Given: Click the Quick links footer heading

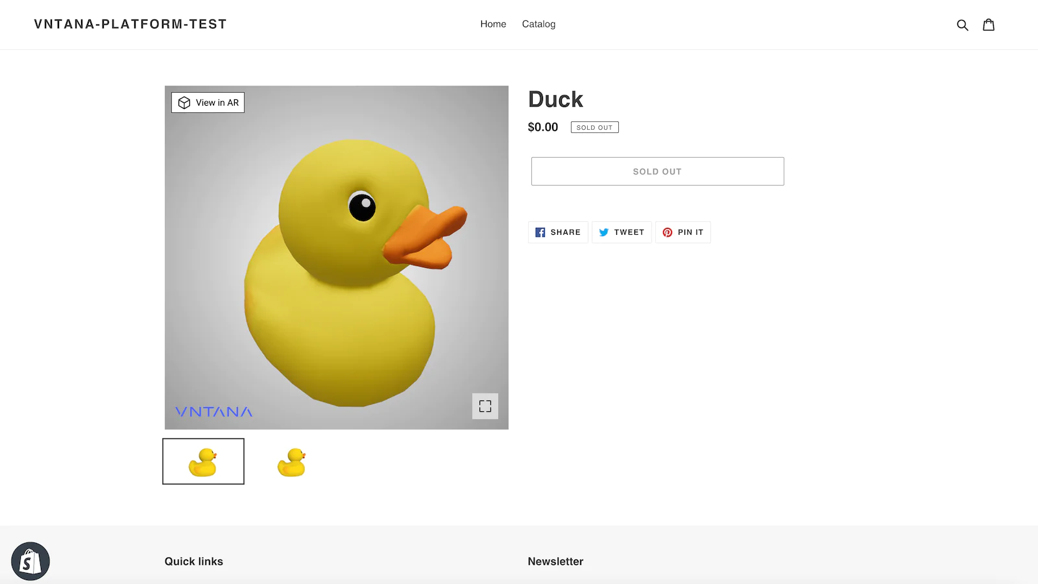Looking at the screenshot, I should click(193, 561).
